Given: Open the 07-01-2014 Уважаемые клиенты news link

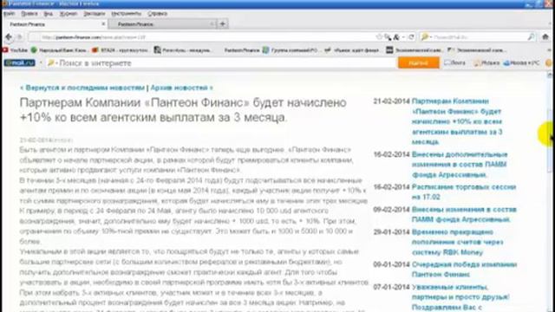Looking at the screenshot, I should pos(460,296).
